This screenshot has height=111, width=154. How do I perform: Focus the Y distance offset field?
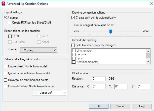pos(121,86)
